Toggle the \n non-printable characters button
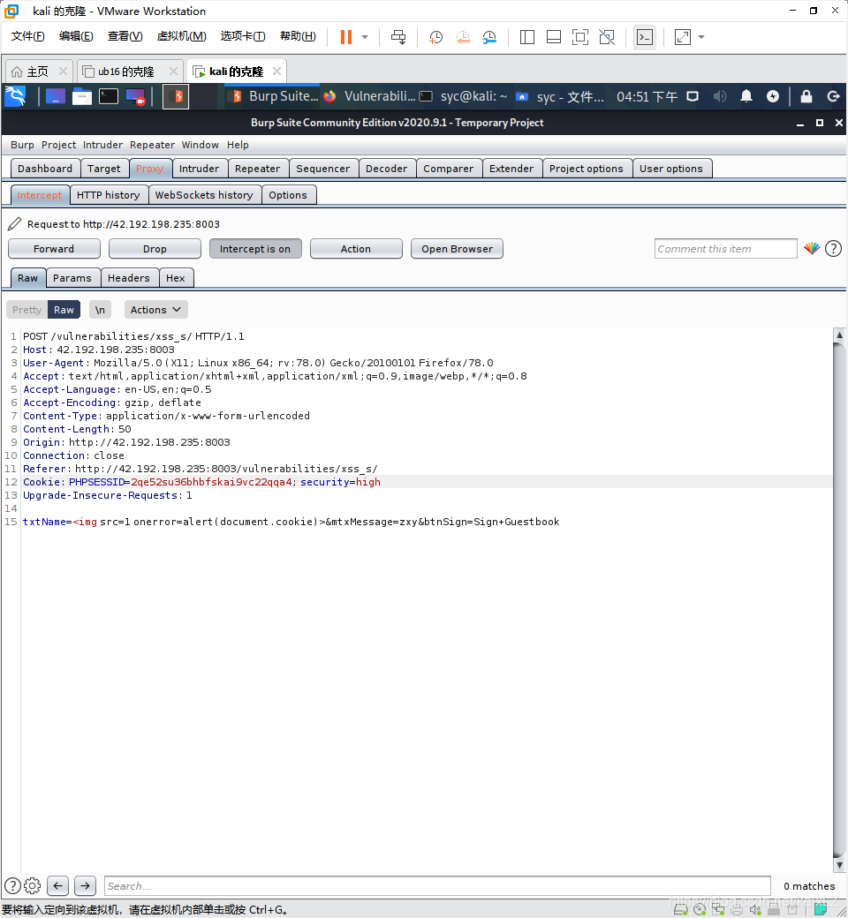The height and width of the screenshot is (918, 848). (x=100, y=310)
